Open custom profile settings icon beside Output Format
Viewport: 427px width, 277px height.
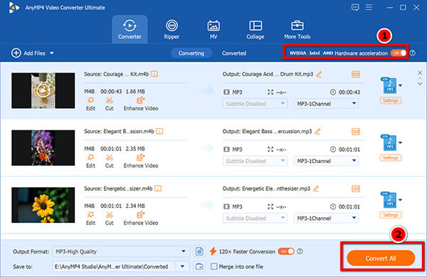pyautogui.click(x=199, y=251)
